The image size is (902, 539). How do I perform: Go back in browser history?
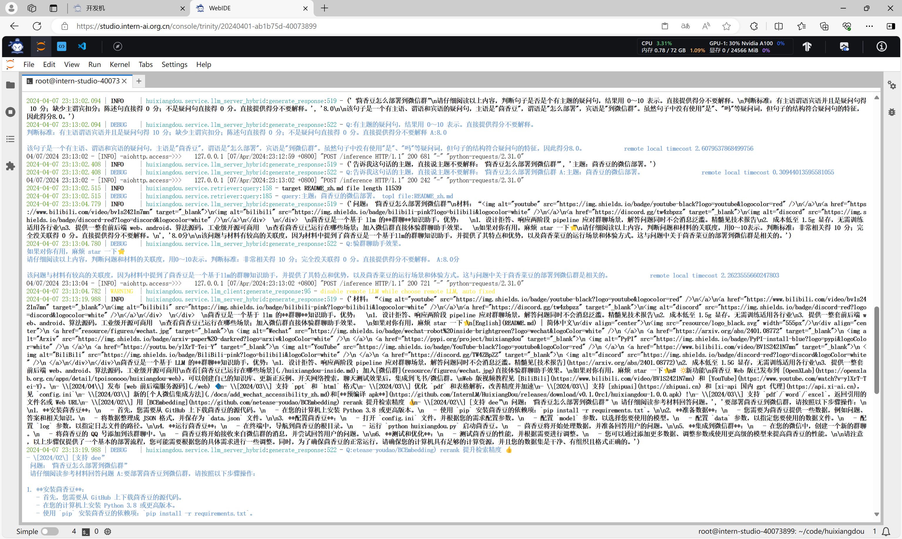click(x=14, y=26)
